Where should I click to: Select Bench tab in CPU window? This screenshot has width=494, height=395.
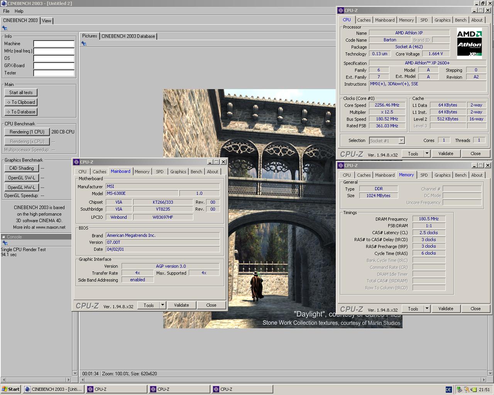460,20
